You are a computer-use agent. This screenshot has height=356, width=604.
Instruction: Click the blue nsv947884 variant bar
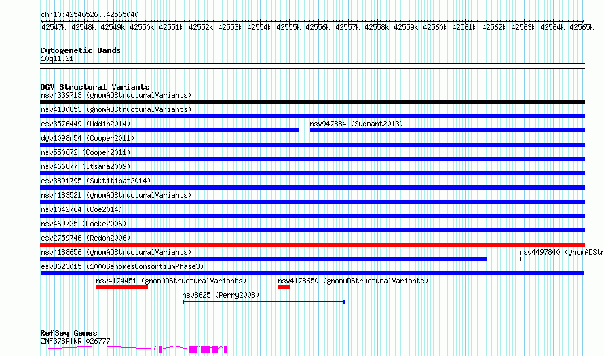click(x=448, y=130)
